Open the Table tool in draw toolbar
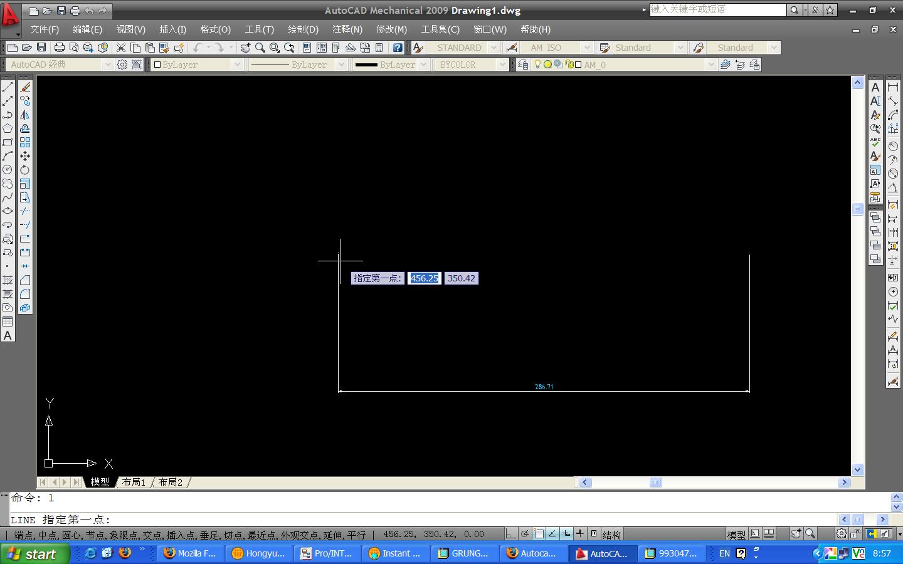Screen dimensions: 903x564 point(8,321)
